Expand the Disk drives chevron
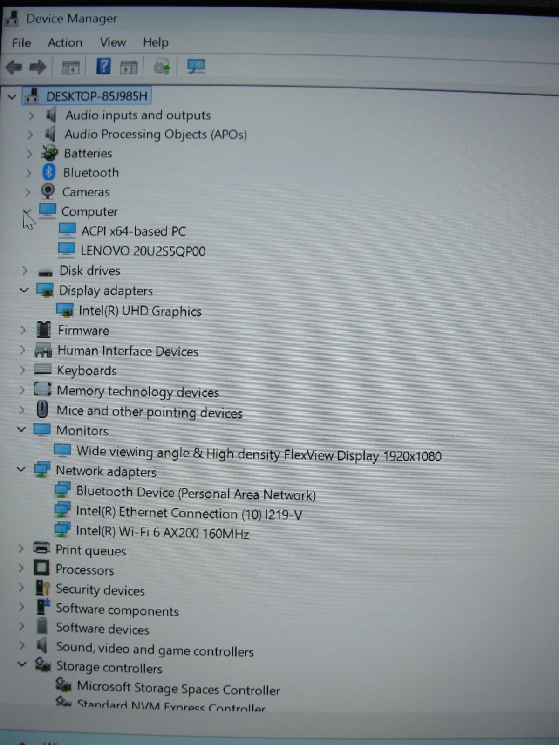The height and width of the screenshot is (745, 559). click(25, 270)
